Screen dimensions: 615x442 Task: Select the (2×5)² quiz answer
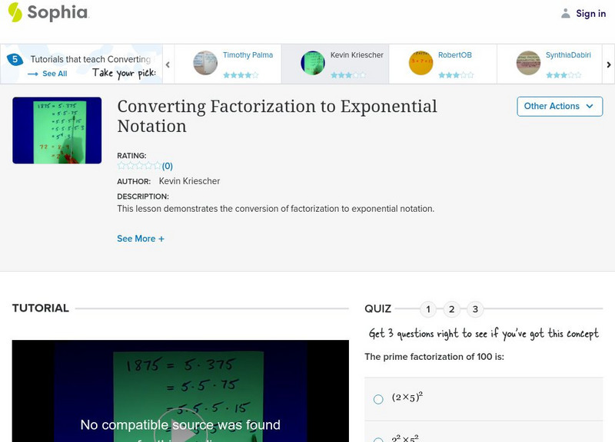377,398
